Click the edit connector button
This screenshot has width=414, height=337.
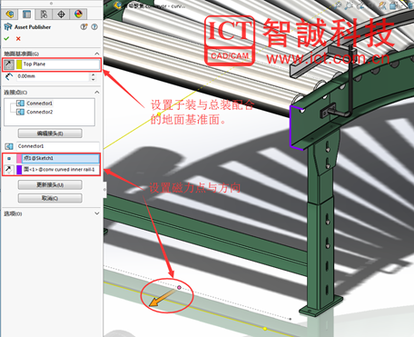point(50,134)
